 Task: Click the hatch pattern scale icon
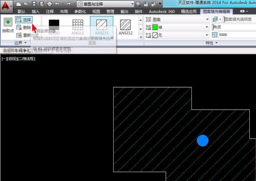[214, 35]
